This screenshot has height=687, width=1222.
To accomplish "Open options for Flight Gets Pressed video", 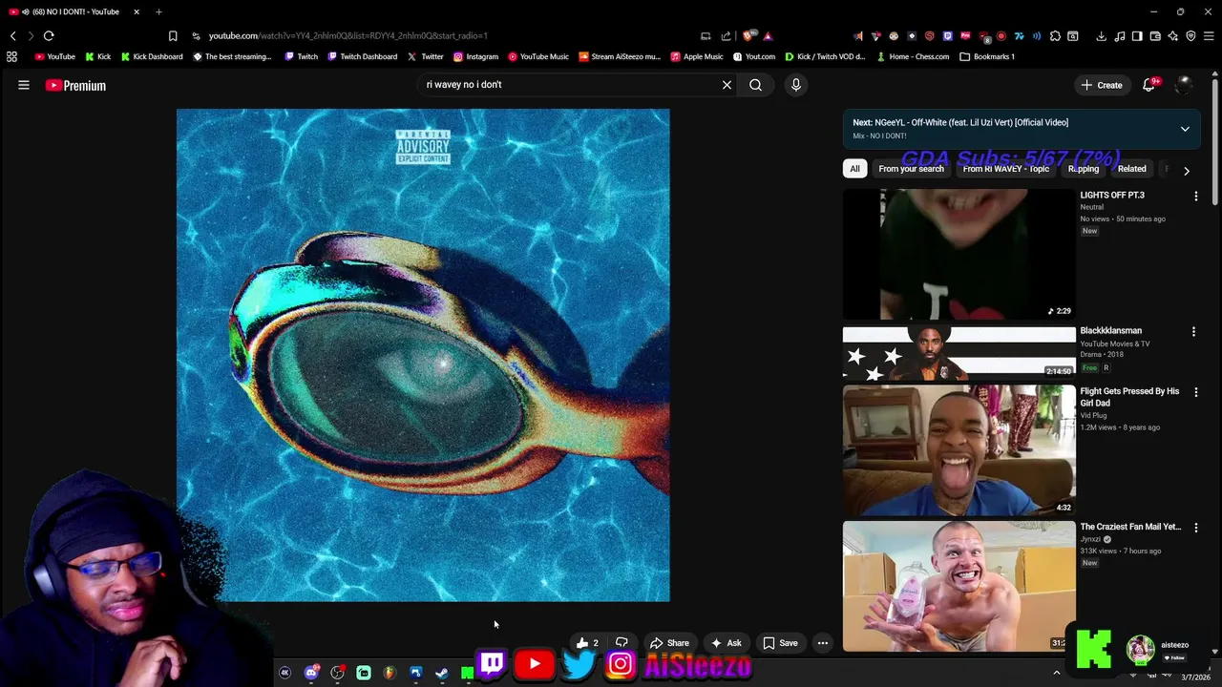I will tap(1195, 392).
